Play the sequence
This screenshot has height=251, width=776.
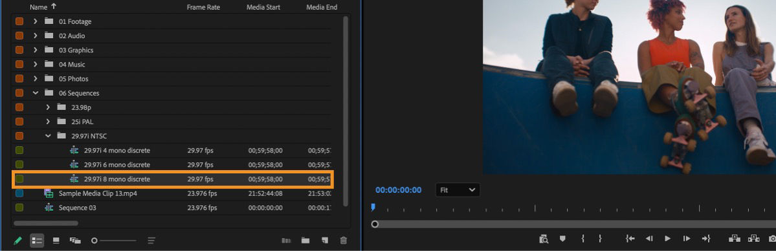(668, 239)
